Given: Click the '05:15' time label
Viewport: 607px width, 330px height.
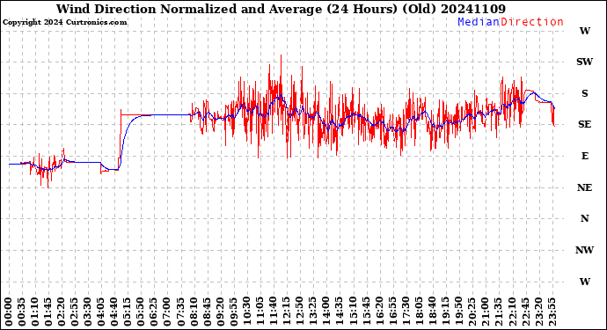Looking at the screenshot, I should [128, 312].
